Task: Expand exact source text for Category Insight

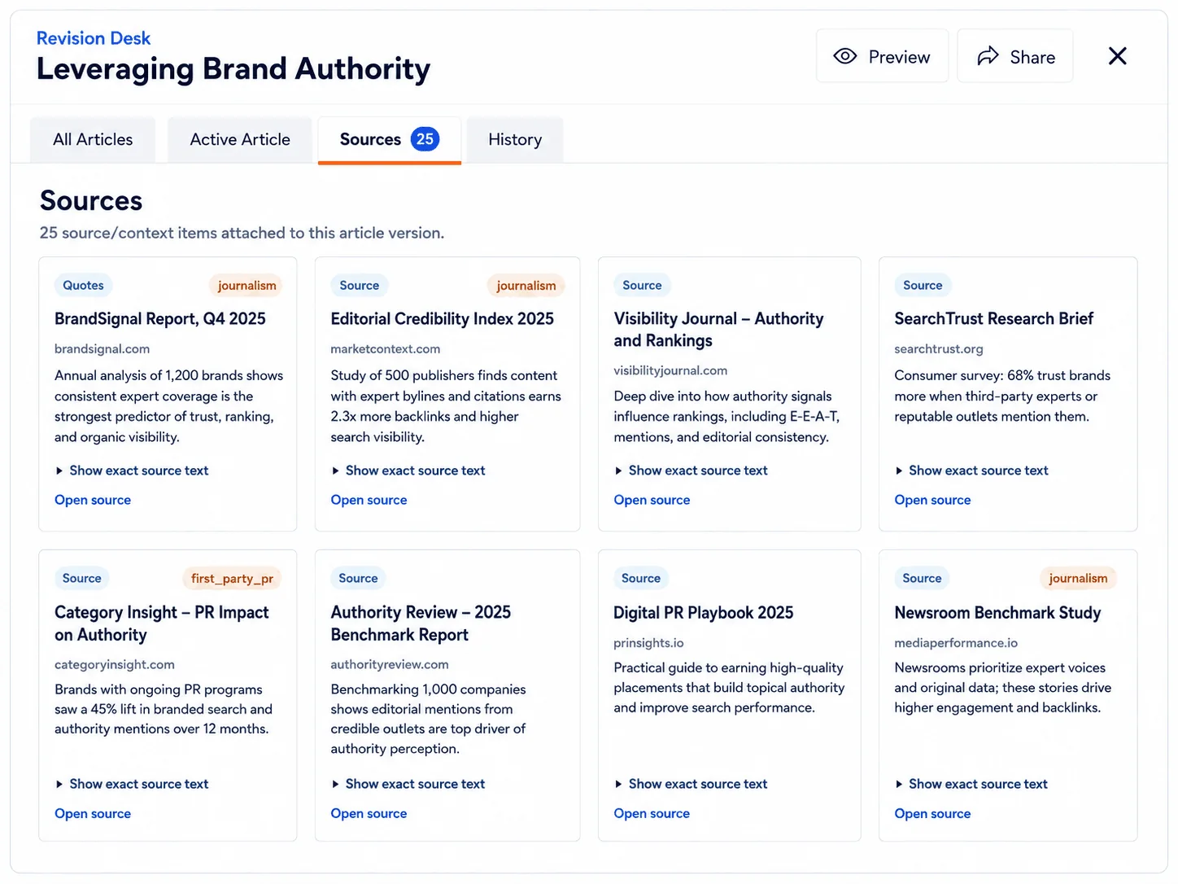Action: pos(132,784)
